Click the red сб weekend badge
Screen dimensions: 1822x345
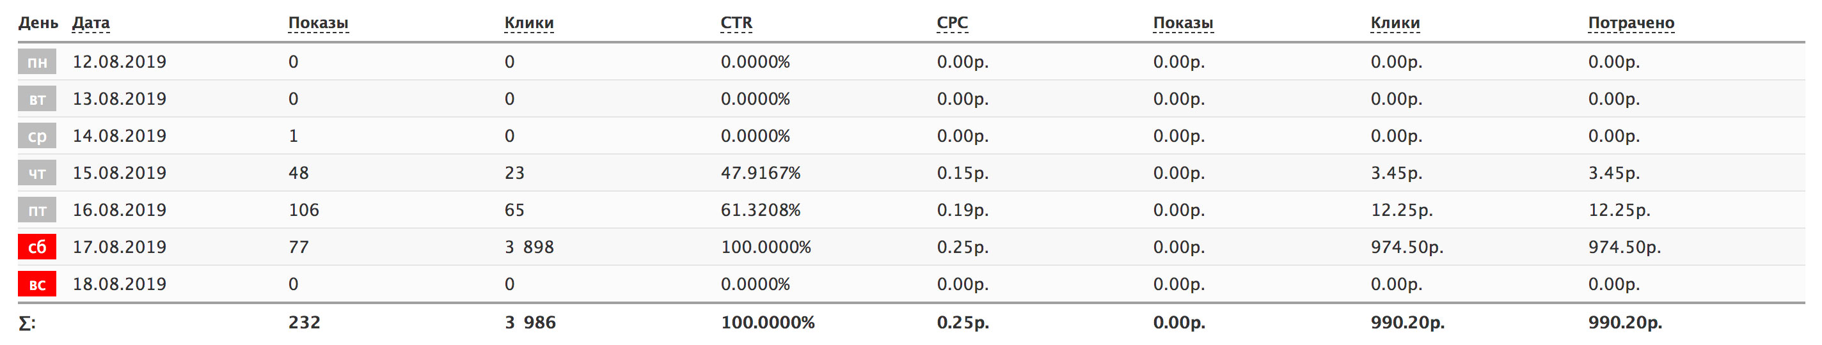coord(36,247)
